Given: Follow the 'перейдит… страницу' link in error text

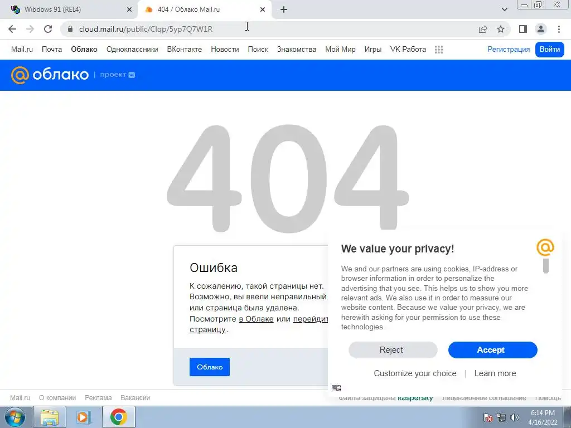Looking at the screenshot, I should (x=207, y=330).
